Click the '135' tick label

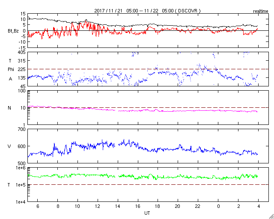(x=21, y=78)
